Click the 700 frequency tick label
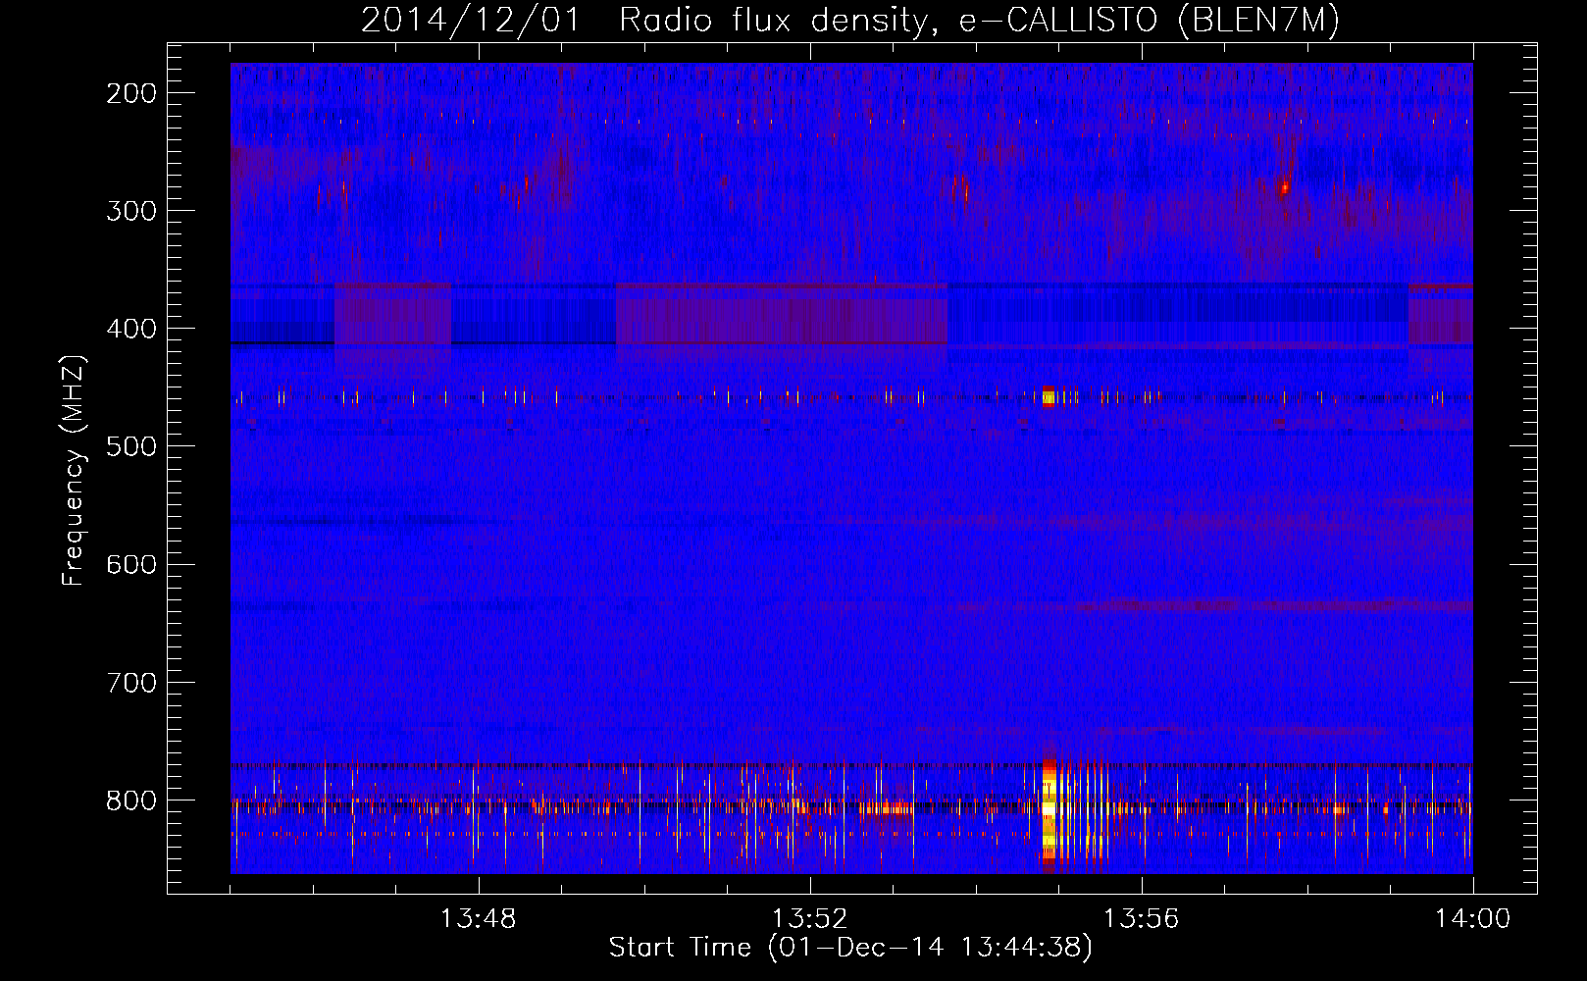 click(131, 682)
